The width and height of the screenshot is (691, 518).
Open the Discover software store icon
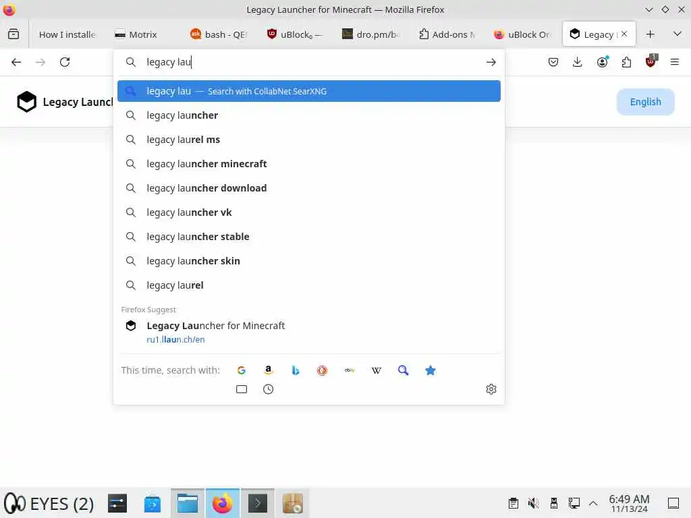point(153,503)
